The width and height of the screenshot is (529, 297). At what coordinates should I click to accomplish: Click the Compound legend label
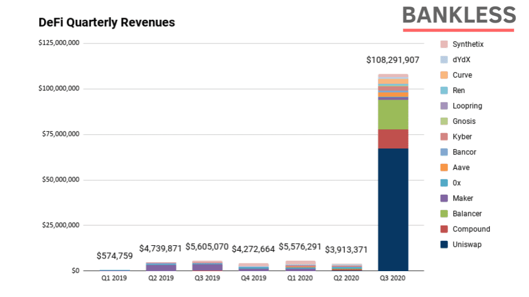471,229
